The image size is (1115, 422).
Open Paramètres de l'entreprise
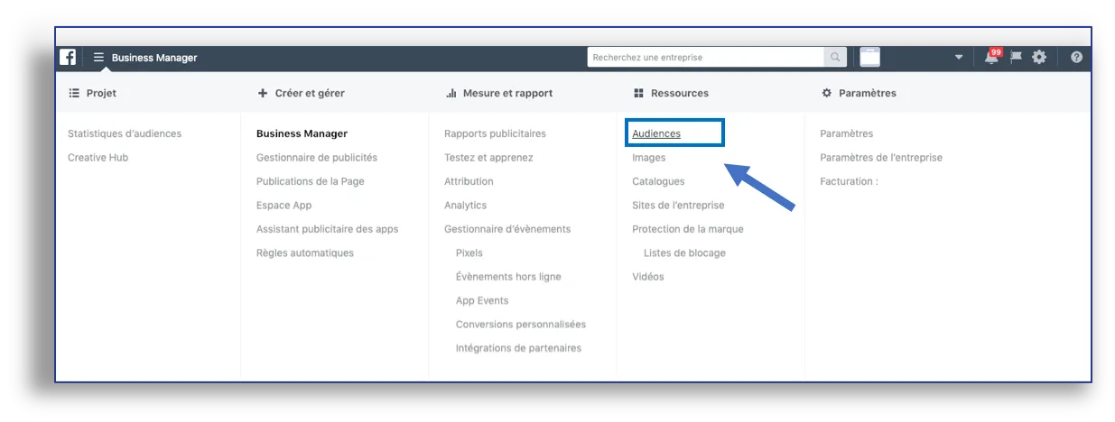tap(881, 157)
